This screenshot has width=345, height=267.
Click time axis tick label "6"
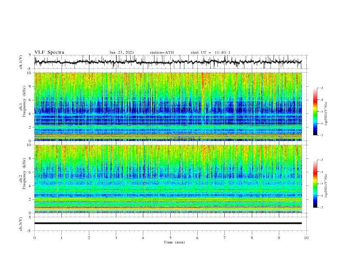click(198, 238)
